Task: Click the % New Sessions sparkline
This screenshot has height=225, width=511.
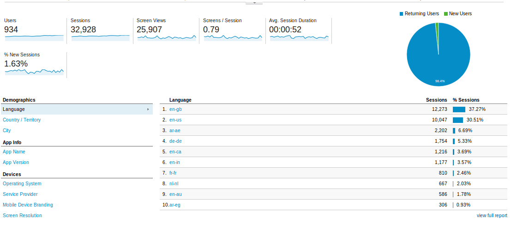Action: click(x=34, y=72)
